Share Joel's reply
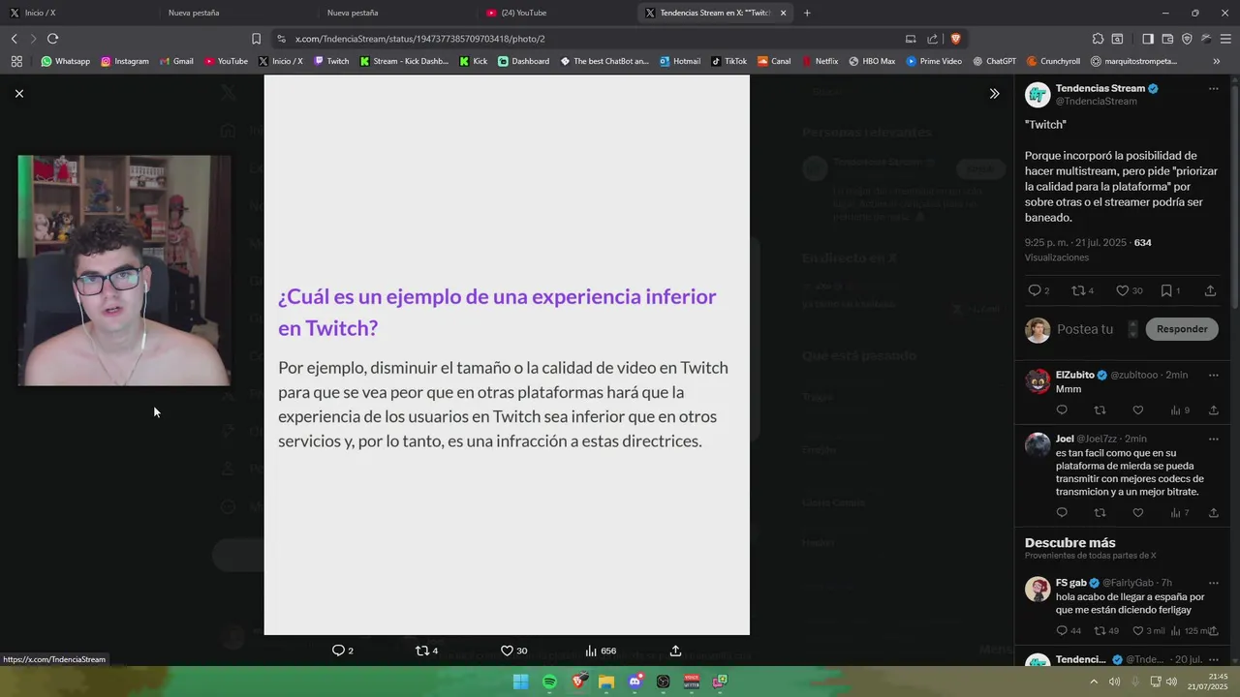 [1213, 513]
